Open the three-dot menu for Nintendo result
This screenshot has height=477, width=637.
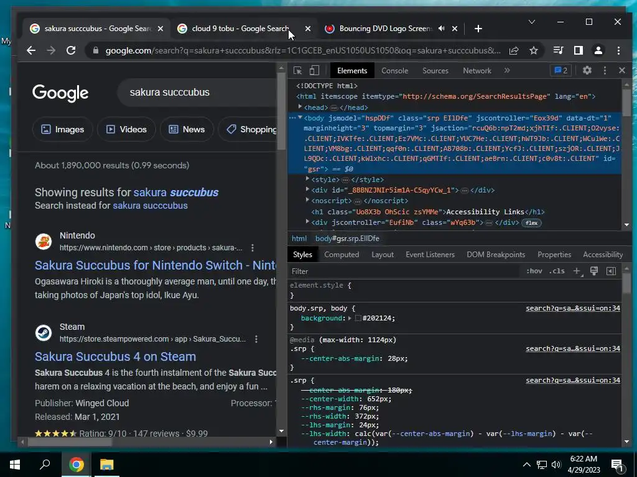tap(253, 248)
